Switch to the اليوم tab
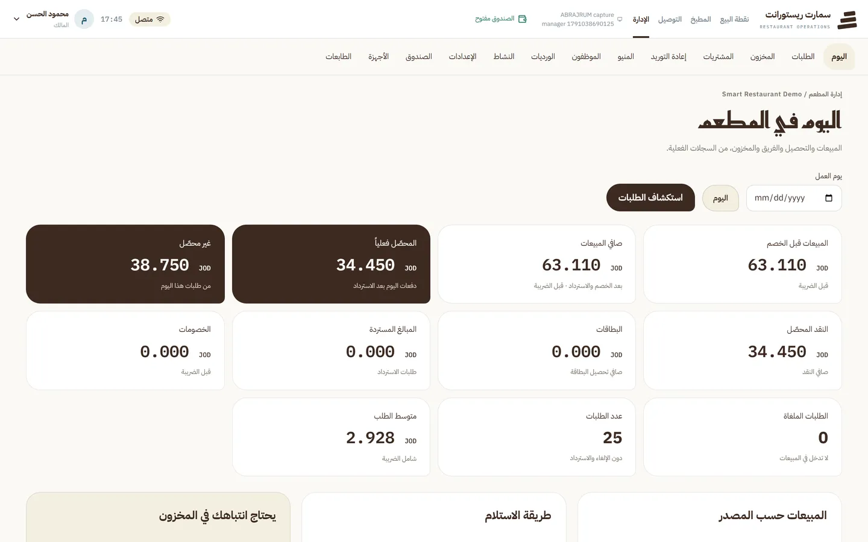This screenshot has width=868, height=542. click(x=839, y=57)
